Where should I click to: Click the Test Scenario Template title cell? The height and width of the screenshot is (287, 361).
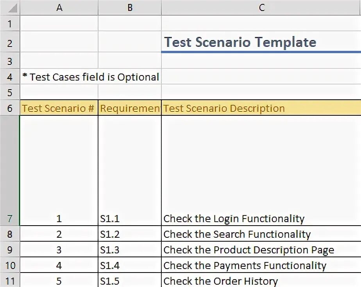tap(240, 42)
